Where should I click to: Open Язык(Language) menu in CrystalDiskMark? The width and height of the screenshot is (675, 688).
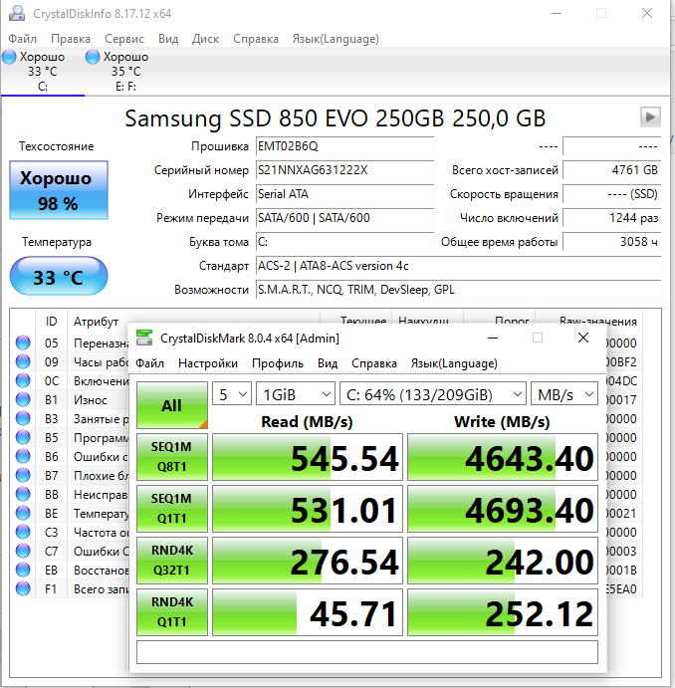coord(454,363)
